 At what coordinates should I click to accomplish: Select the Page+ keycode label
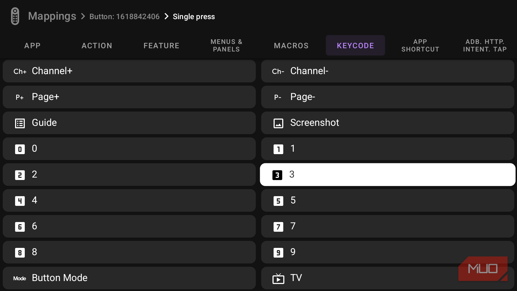(x=46, y=97)
